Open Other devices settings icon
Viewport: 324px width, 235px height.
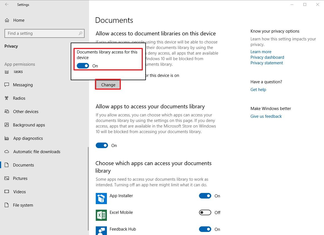(x=6, y=111)
